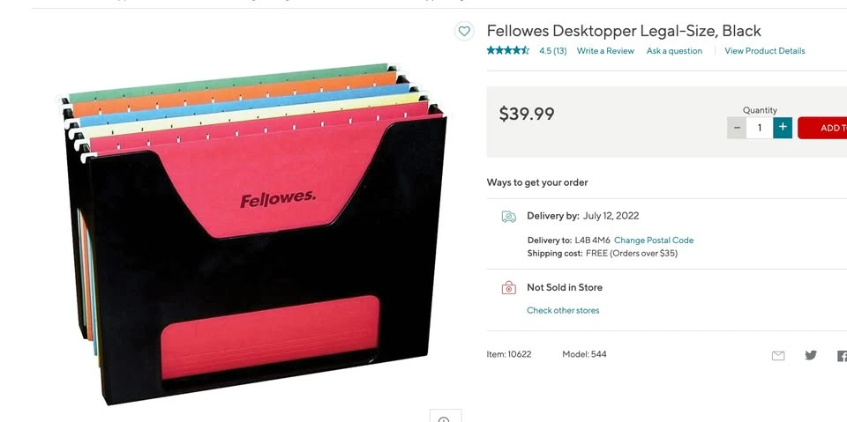Screen dimensions: 847x422
Task: Decrease quantity with minus button
Action: (737, 128)
